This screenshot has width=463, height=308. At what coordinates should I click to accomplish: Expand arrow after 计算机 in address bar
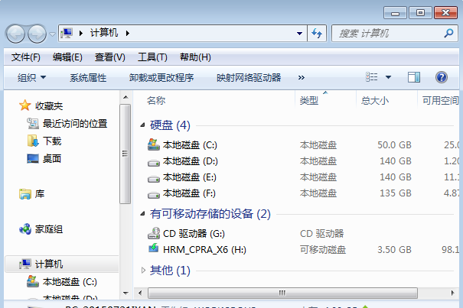click(x=128, y=34)
